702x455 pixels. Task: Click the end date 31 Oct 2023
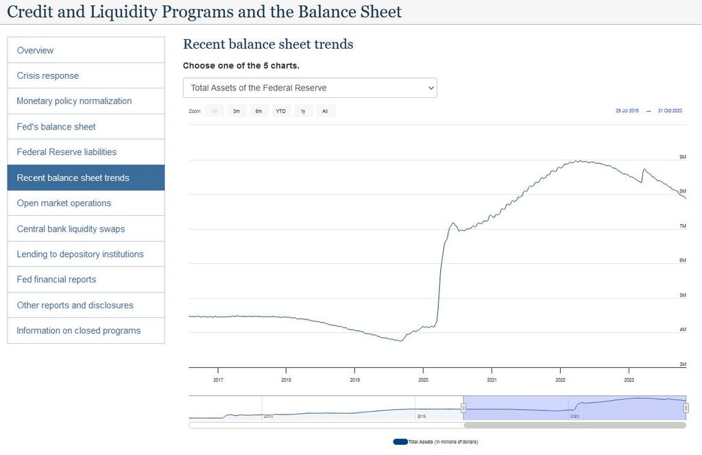click(670, 111)
